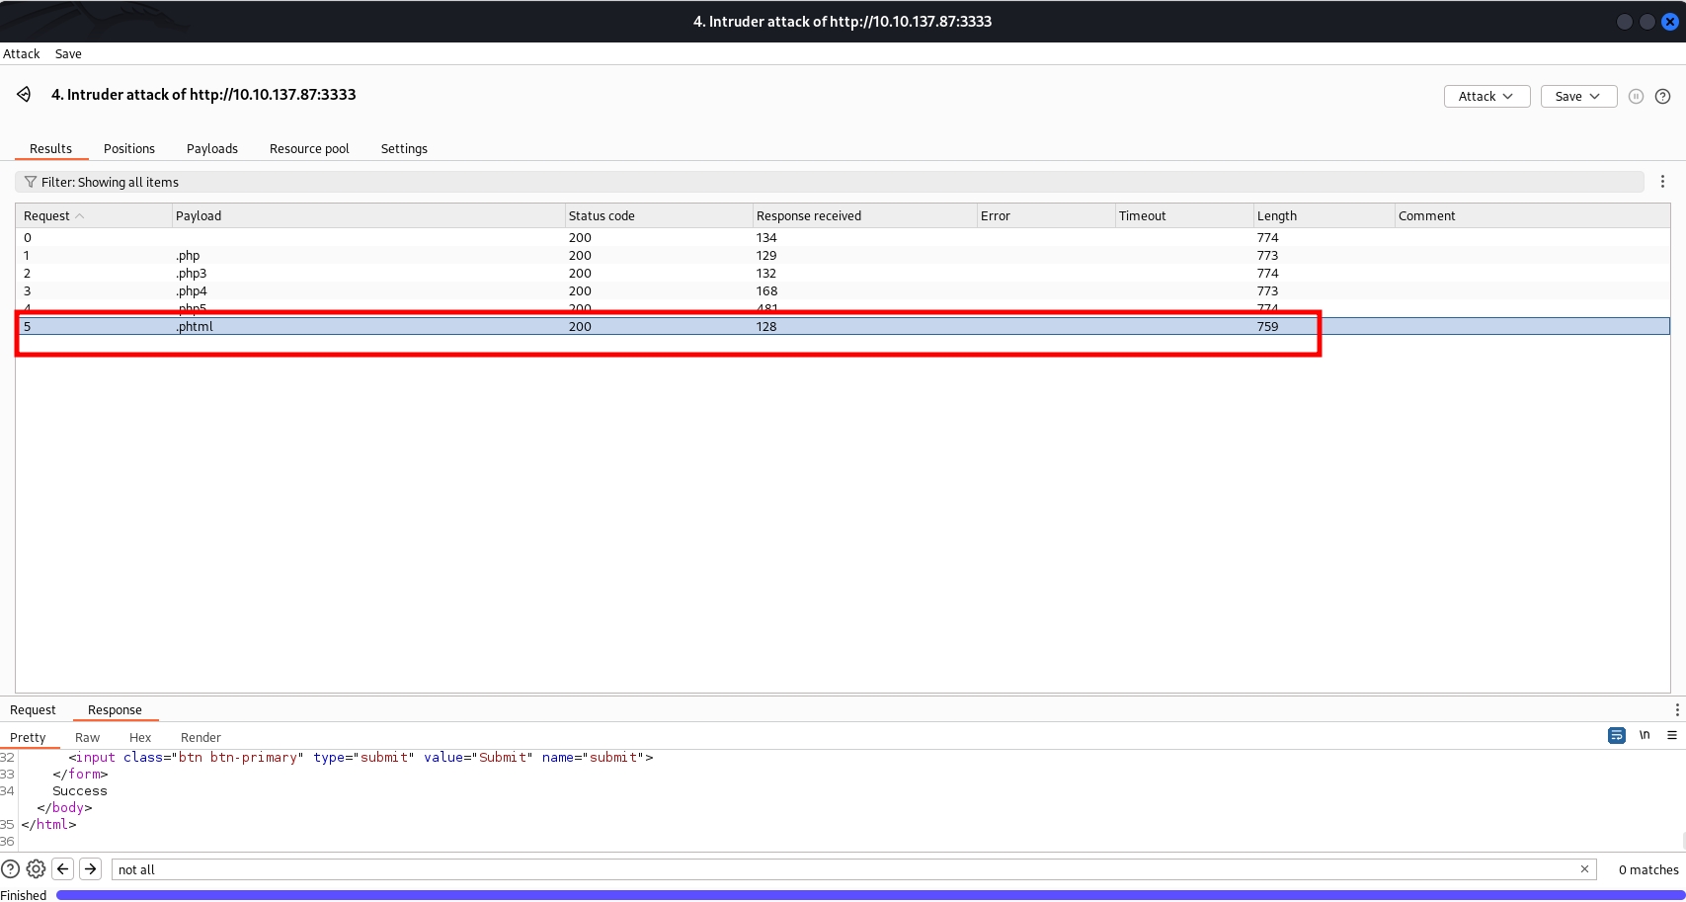Clear the search field with X icon
The width and height of the screenshot is (1686, 902).
tap(1584, 869)
